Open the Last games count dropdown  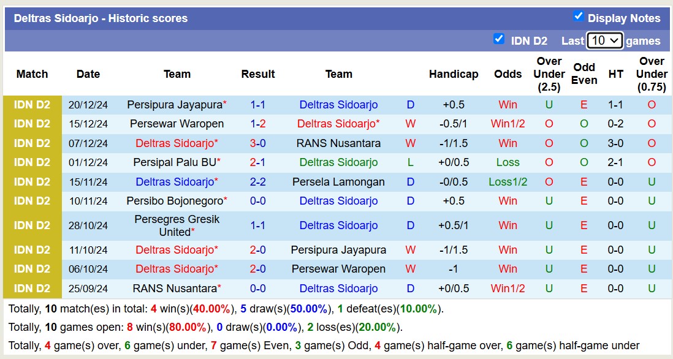pos(604,40)
